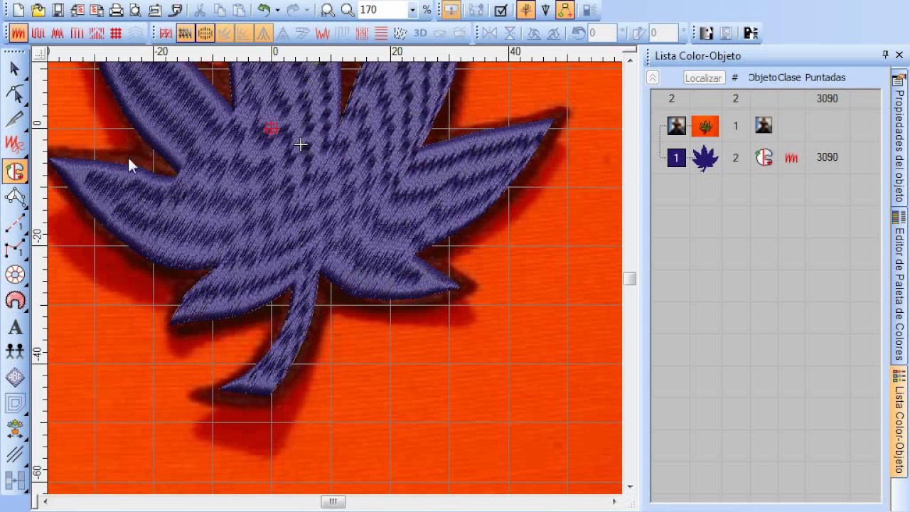Choose the Lettering A tool

(x=15, y=327)
